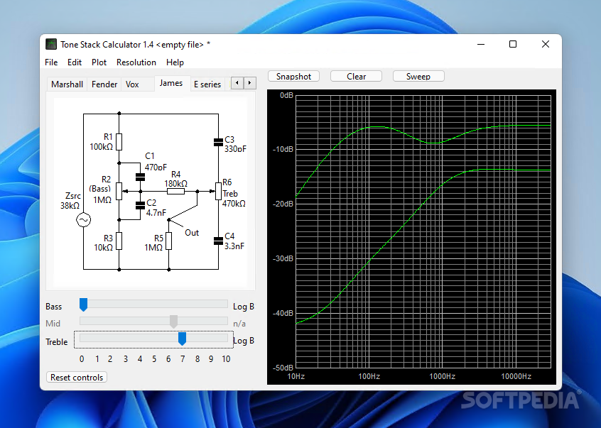
Task: Click the scale number 7 under sliders
Action: (183, 359)
